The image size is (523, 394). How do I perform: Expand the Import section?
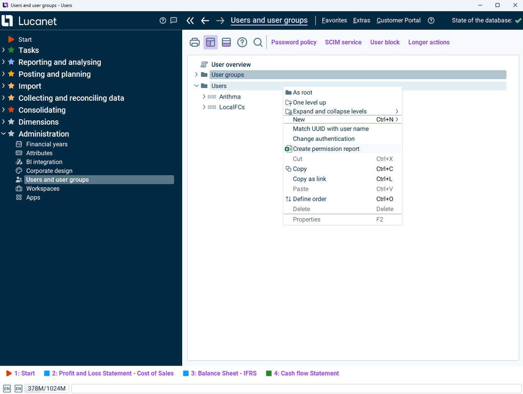pos(3,86)
